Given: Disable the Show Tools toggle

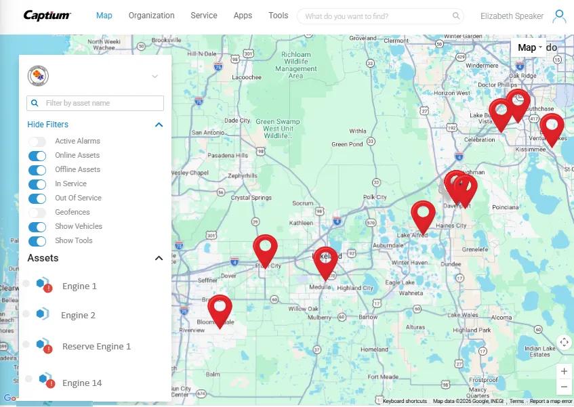Looking at the screenshot, I should click(37, 241).
